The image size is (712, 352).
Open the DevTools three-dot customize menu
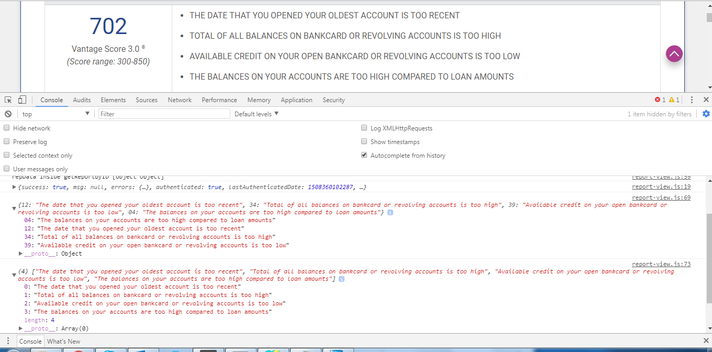coord(692,100)
